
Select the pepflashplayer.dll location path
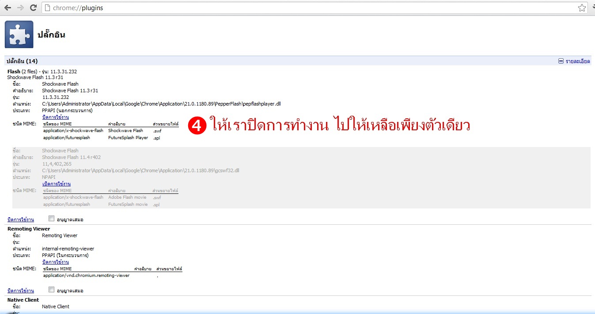tap(162, 104)
